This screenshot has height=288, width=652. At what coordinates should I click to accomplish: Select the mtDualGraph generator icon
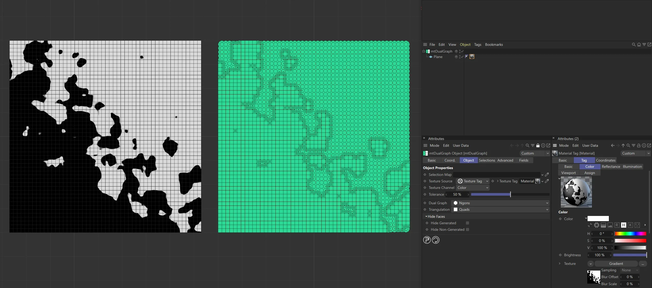(x=428, y=51)
